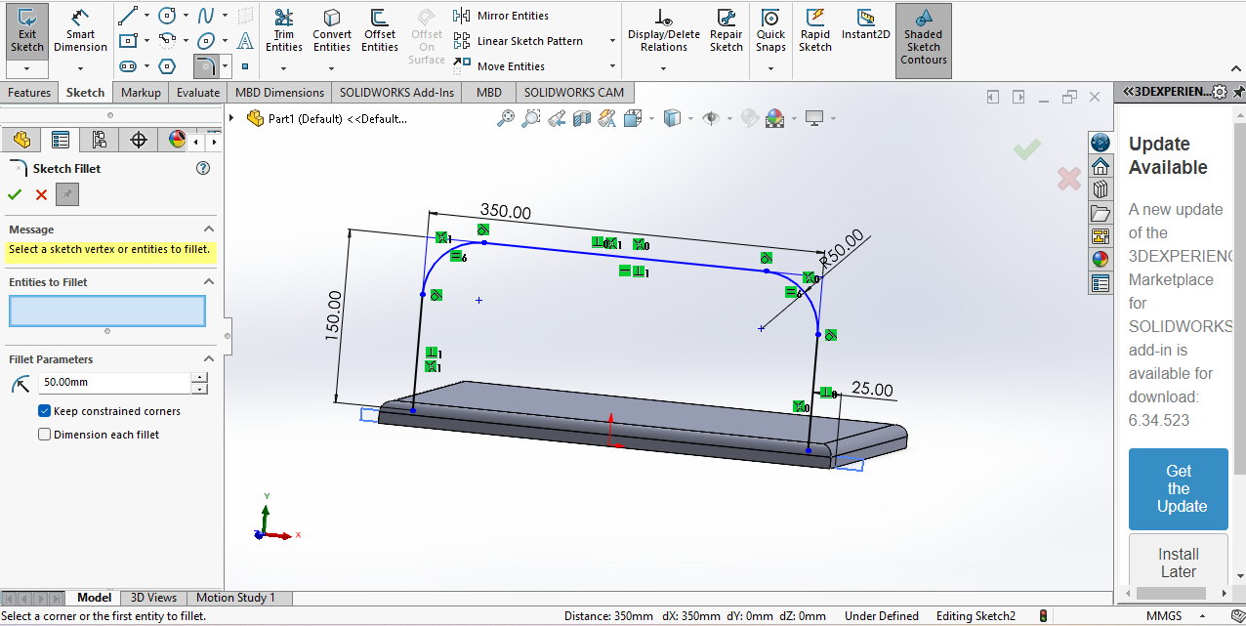Click the Get the Update button

point(1179,488)
